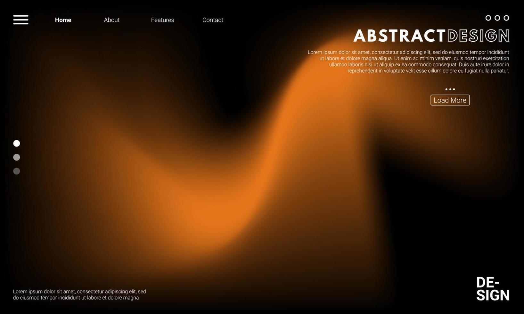Image resolution: width=524 pixels, height=314 pixels.
Task: Click the ABSTRACT DESIGN heading
Action: (431, 36)
